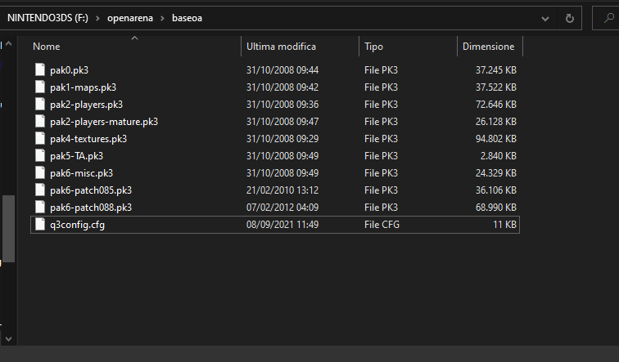Viewport: 619px width, 362px height.
Task: Click date 21/02/2010 13:12
Action: coord(282,190)
